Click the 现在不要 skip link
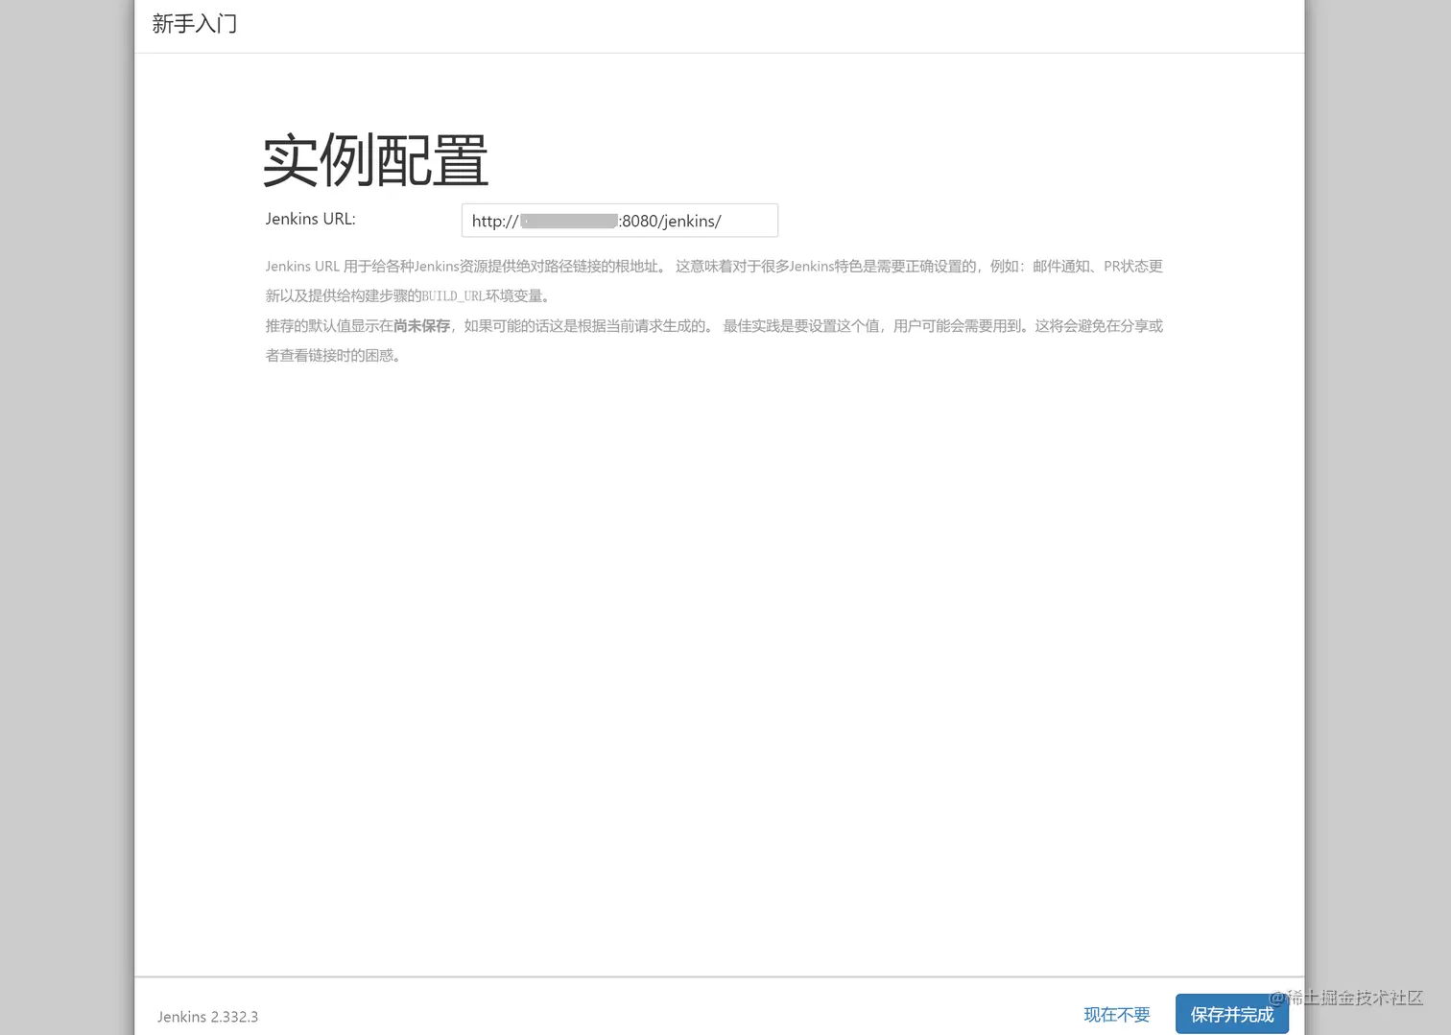This screenshot has width=1451, height=1035. pos(1116,1014)
